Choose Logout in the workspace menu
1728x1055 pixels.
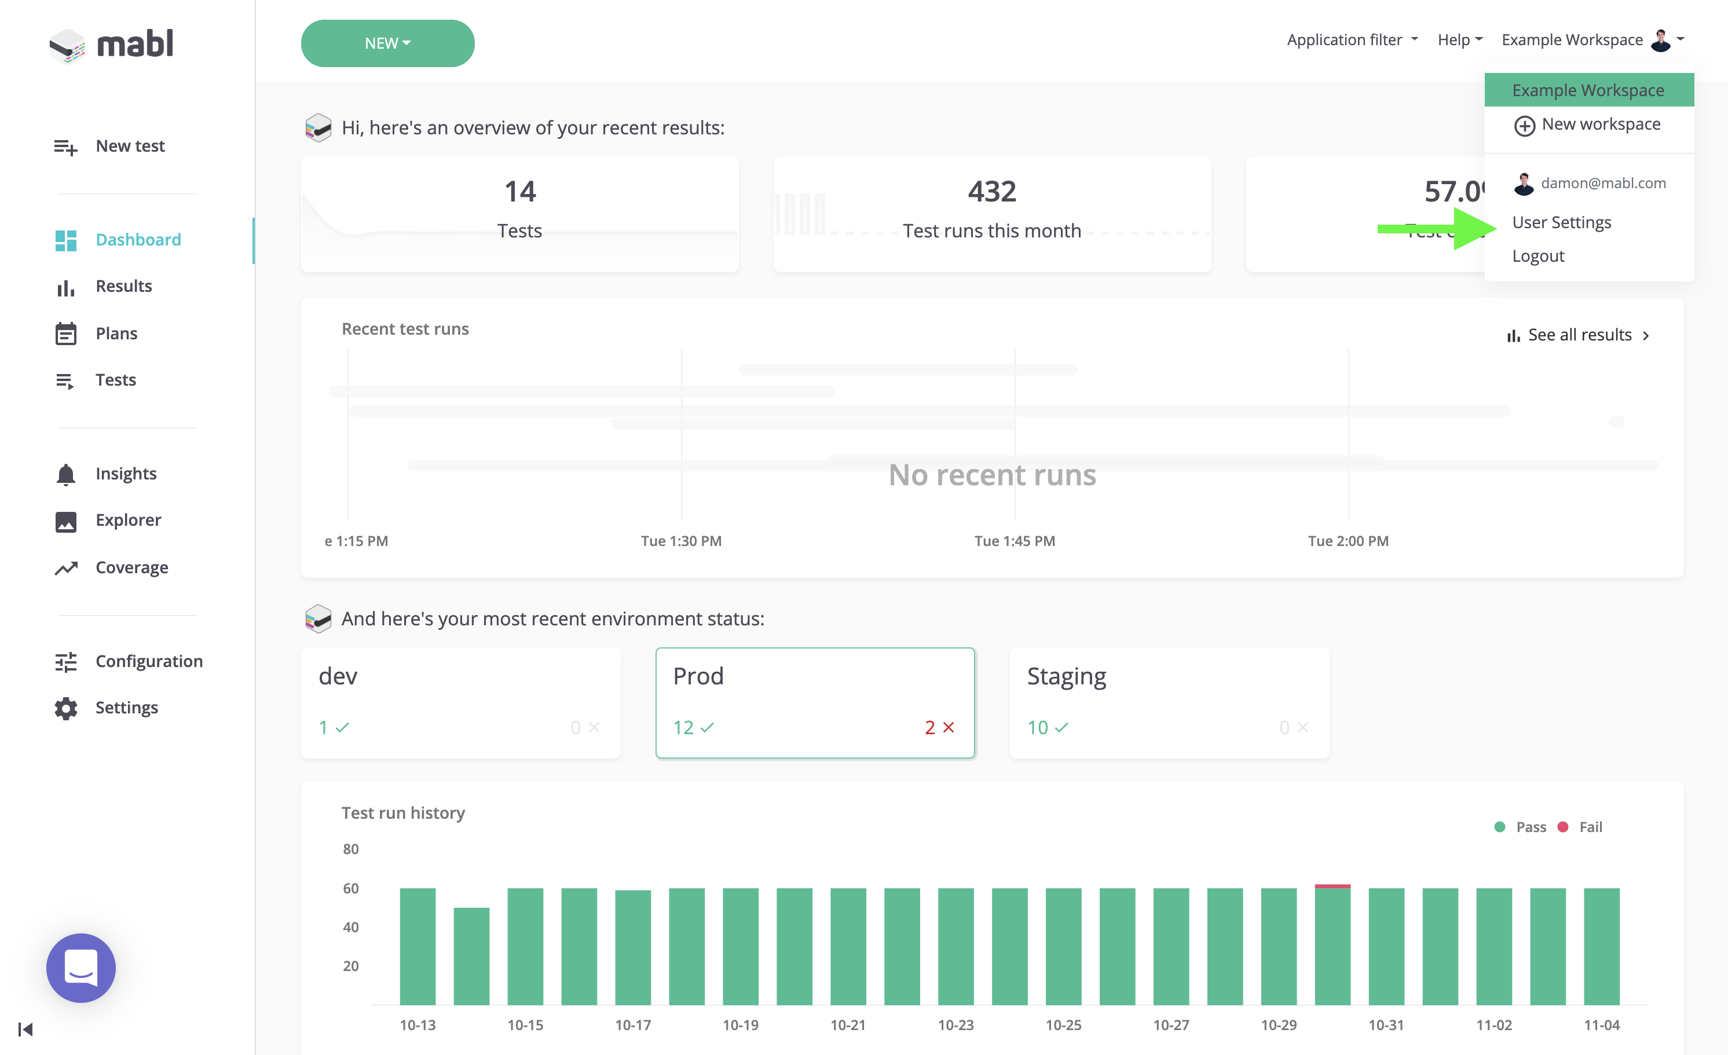[x=1537, y=256]
